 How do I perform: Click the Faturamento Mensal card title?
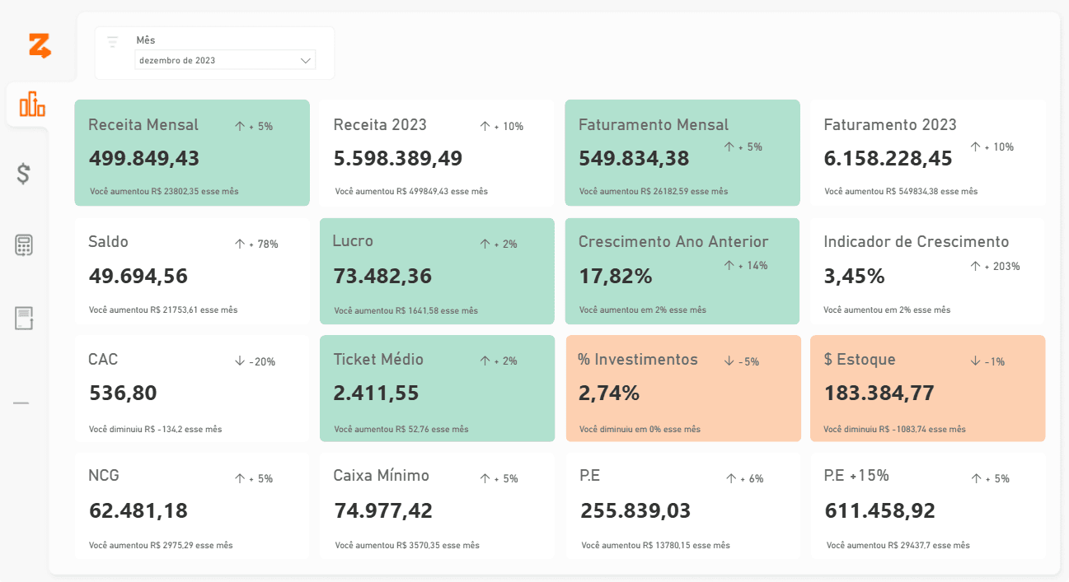pos(654,124)
